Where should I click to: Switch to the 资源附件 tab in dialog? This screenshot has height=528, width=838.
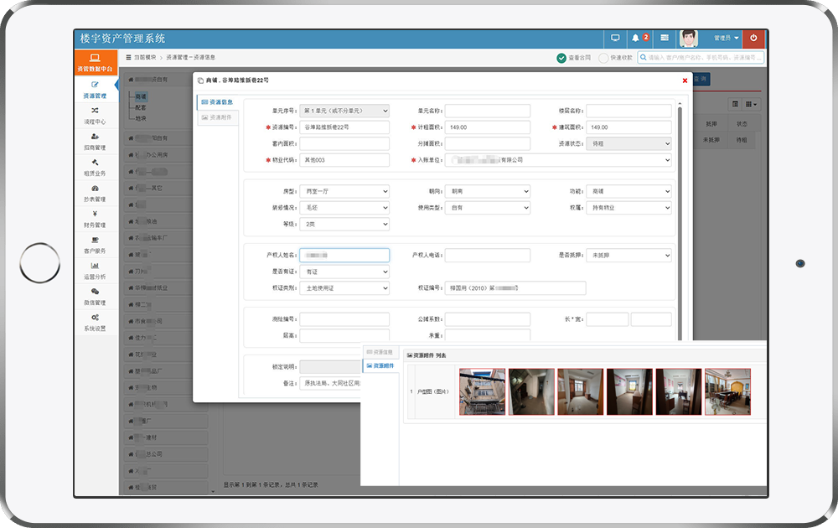point(218,117)
